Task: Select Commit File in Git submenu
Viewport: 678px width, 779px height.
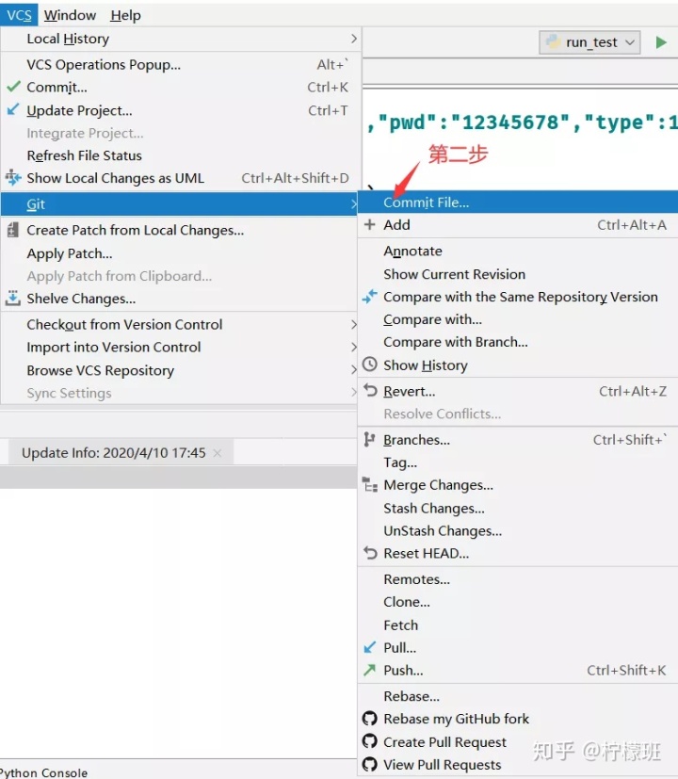Action: coord(518,203)
